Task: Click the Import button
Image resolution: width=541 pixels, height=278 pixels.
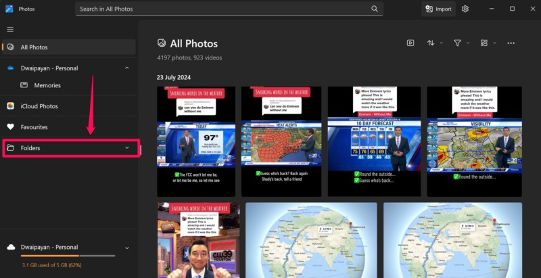Action: [438, 9]
